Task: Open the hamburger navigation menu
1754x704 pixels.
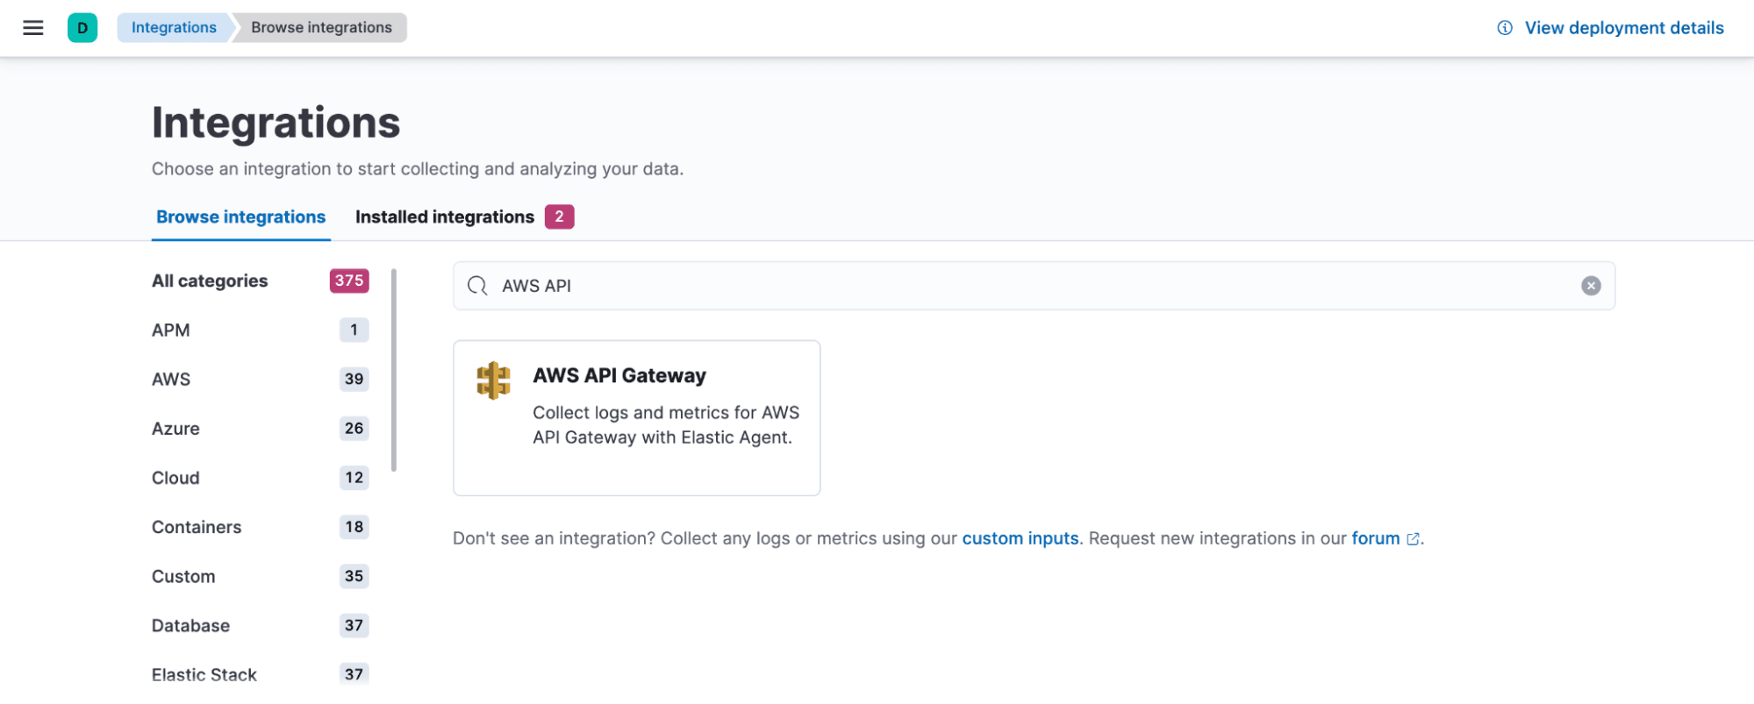Action: [x=33, y=28]
